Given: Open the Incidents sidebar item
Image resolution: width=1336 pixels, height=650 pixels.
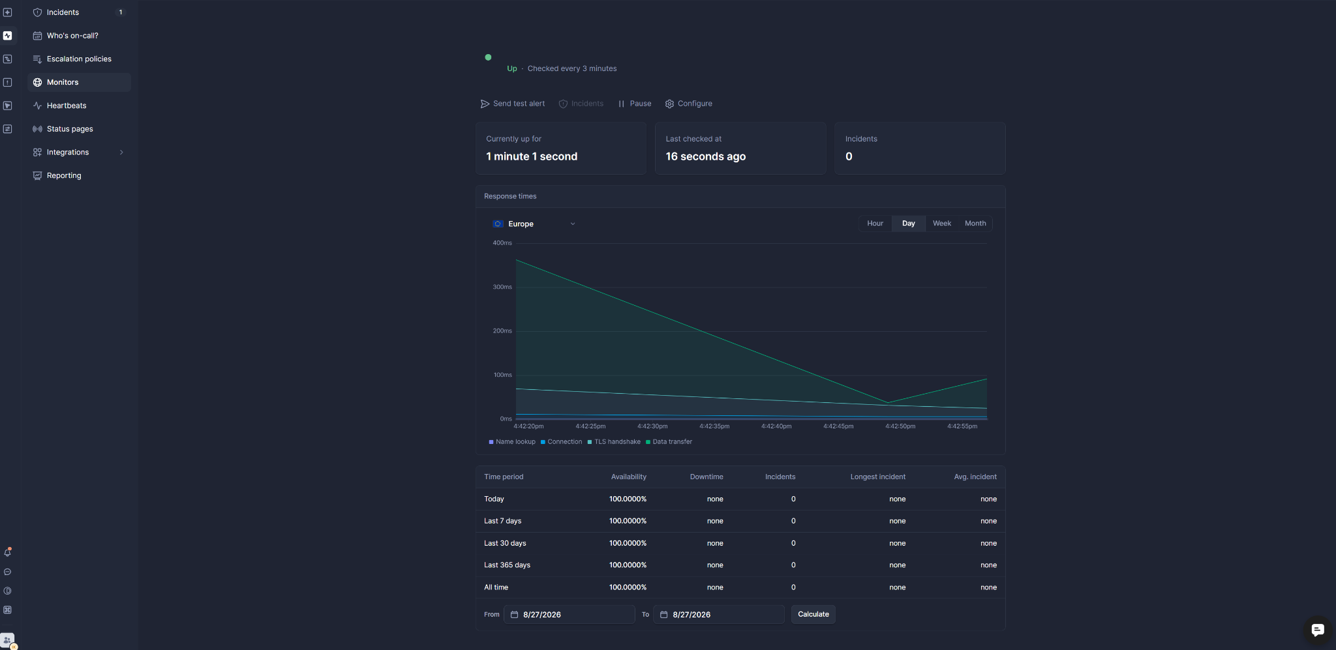Looking at the screenshot, I should coord(79,12).
